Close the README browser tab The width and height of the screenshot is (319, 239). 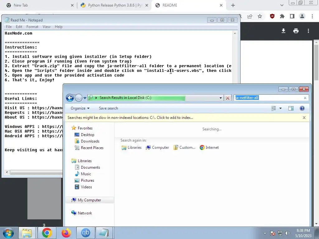(x=221, y=6)
